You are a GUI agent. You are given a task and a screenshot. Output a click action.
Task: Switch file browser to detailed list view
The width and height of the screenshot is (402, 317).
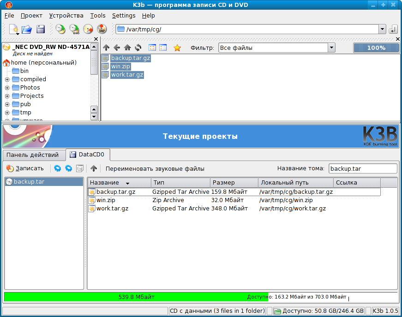[163, 48]
